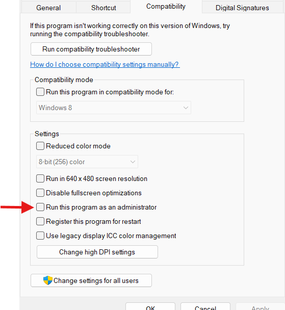Open the Windows 8 compatibility dropdown
Viewport: 285px width, 310px height.
pyautogui.click(x=114, y=108)
